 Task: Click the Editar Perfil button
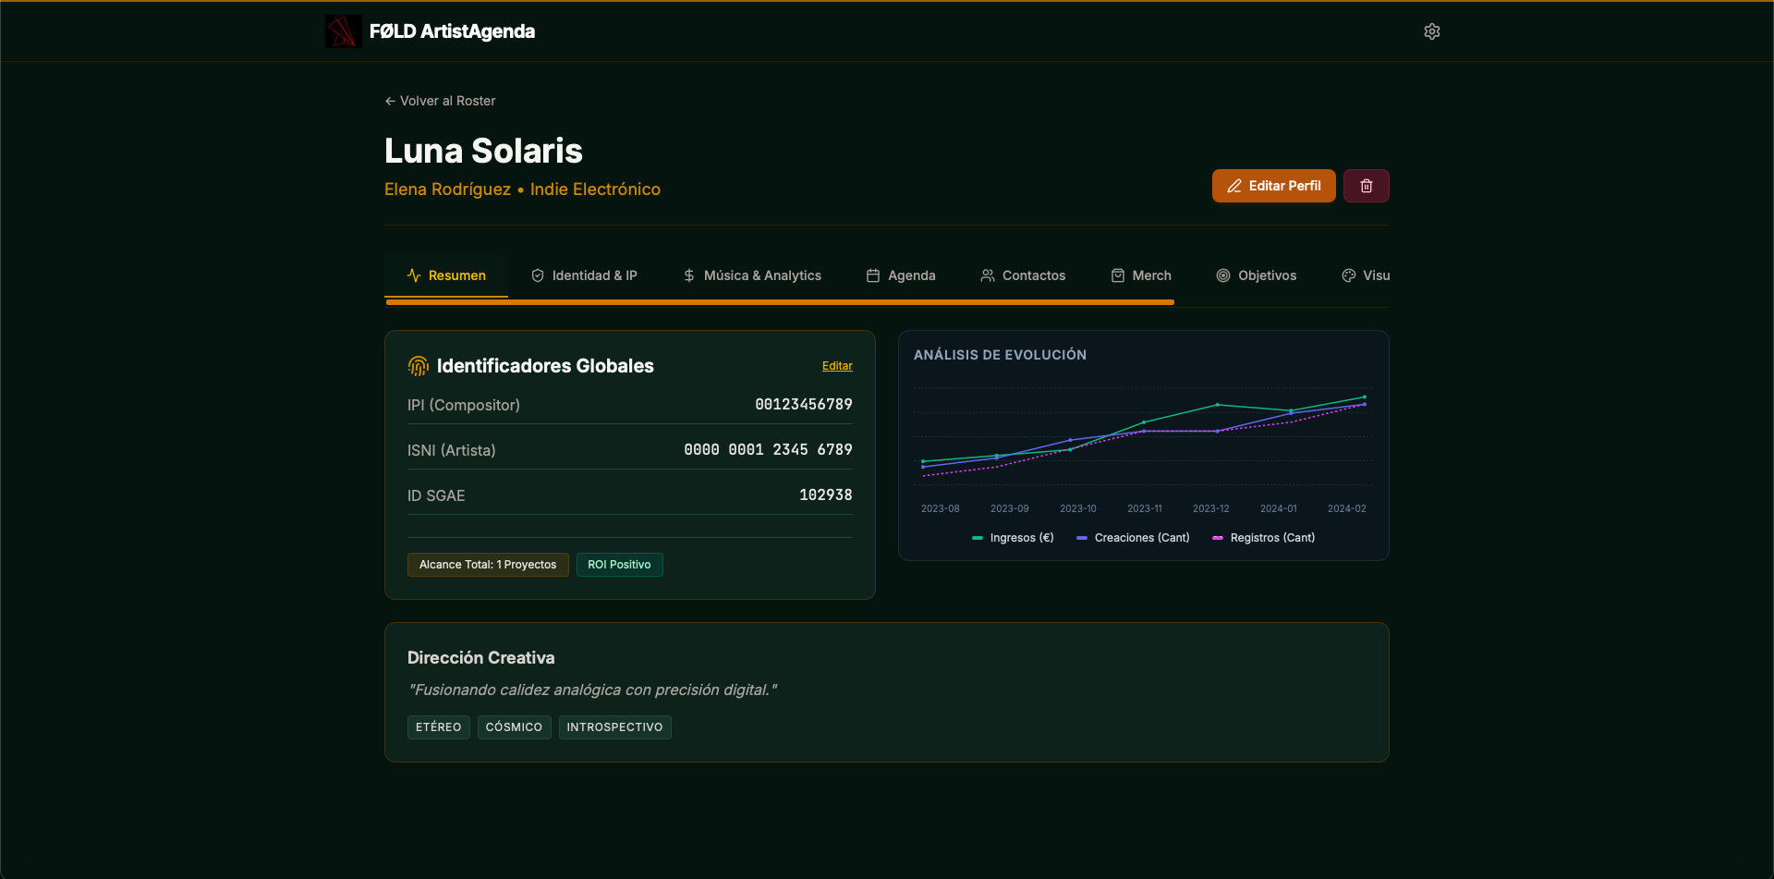[1274, 186]
